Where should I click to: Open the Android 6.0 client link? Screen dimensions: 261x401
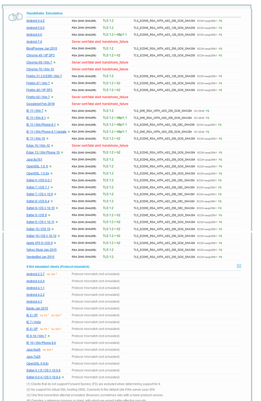click(34, 35)
